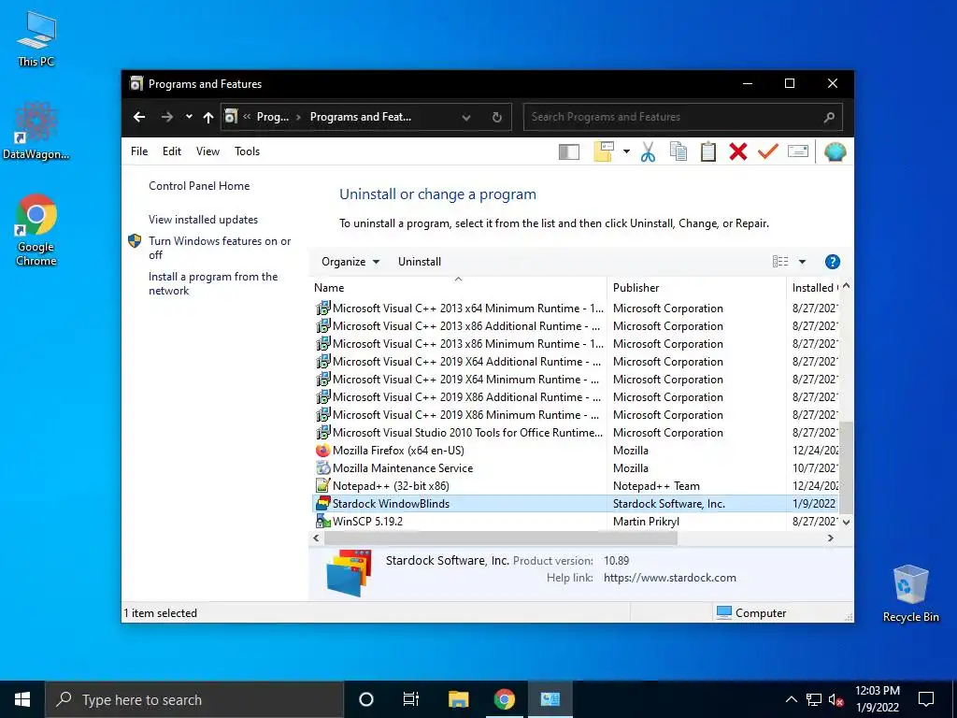Expand the address bar history dropdown
Screen dimensions: 957x718
point(466,117)
